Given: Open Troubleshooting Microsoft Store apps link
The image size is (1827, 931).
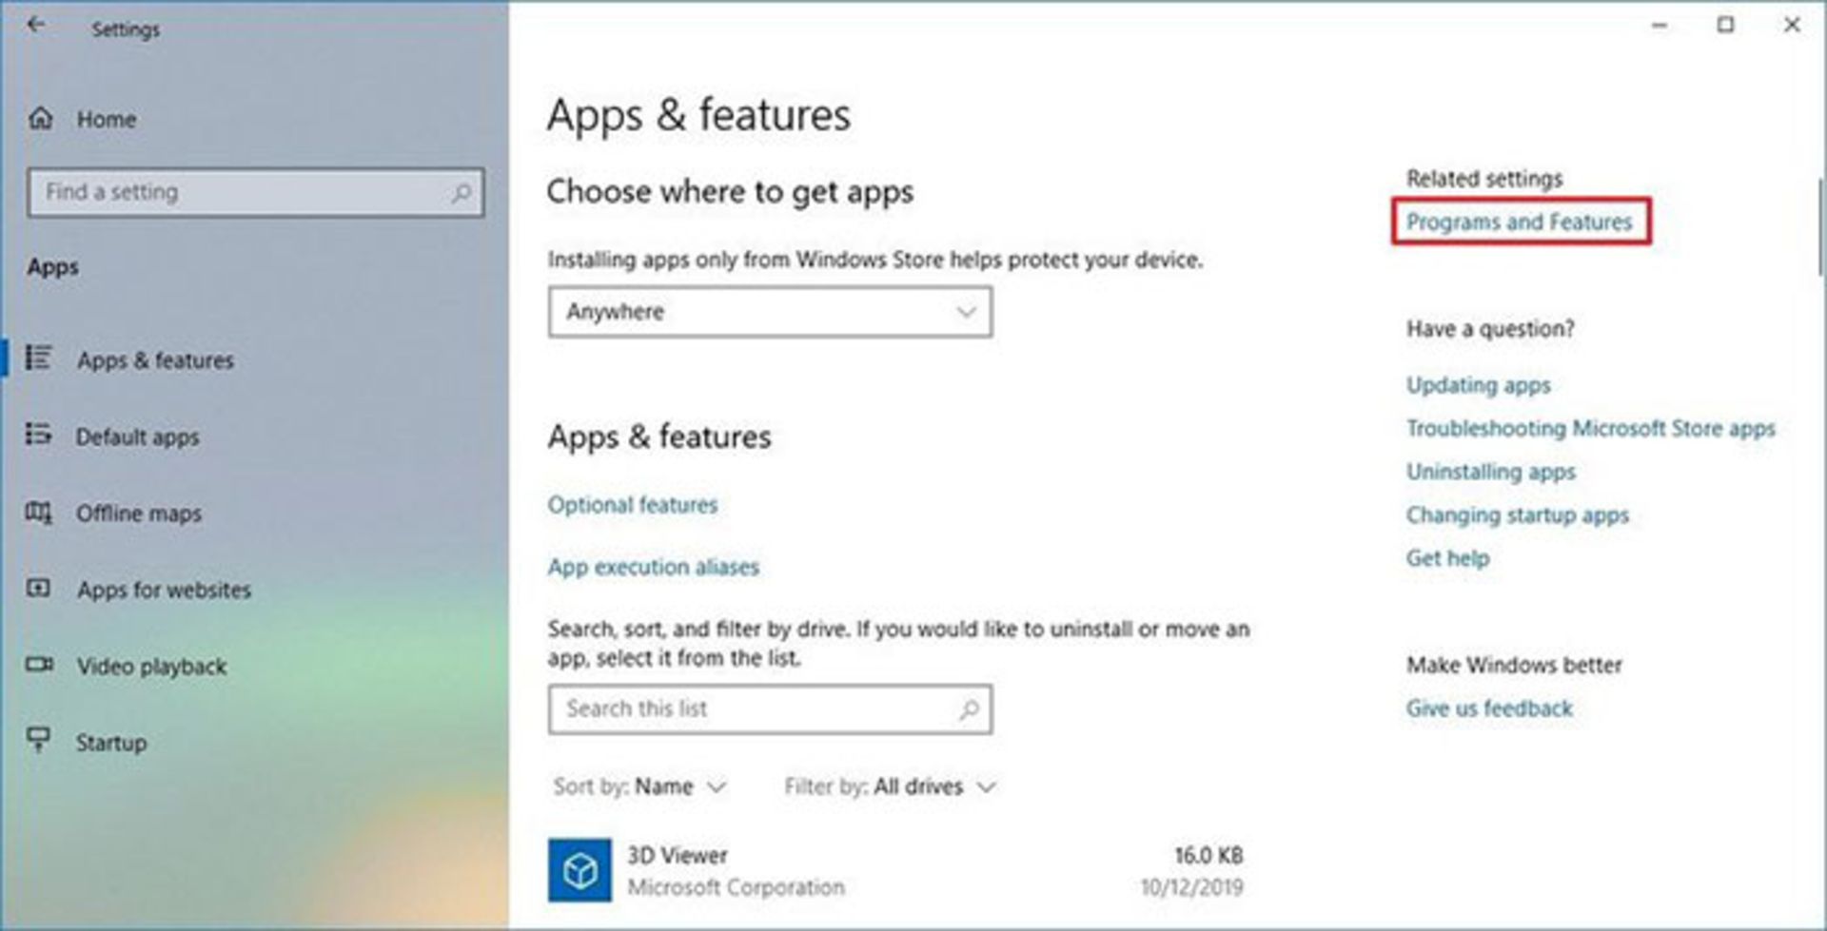Looking at the screenshot, I should 1590,429.
